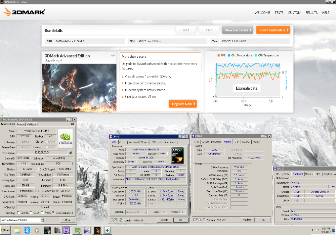Open the books library icon in the taskbar

pyautogui.click(x=57, y=230)
